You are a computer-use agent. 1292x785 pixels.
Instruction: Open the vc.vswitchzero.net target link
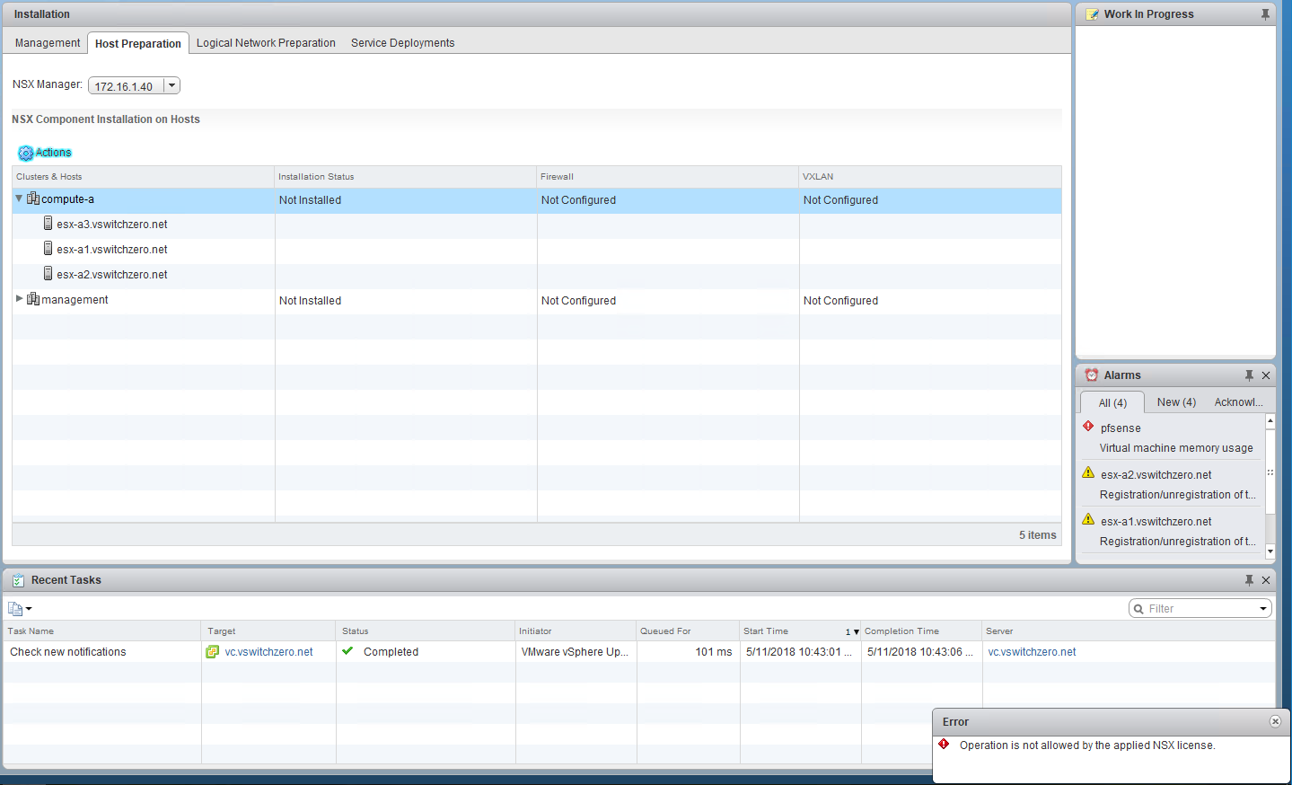point(268,652)
